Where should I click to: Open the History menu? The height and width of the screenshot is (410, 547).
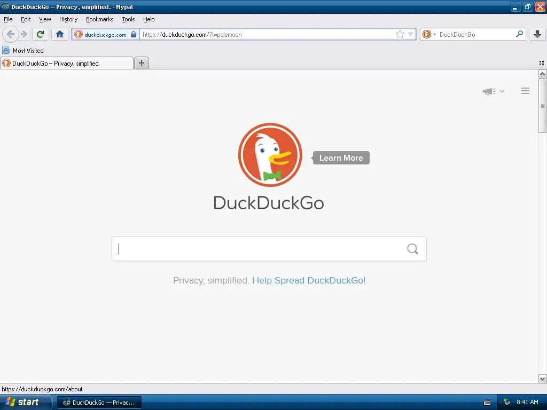[68, 19]
